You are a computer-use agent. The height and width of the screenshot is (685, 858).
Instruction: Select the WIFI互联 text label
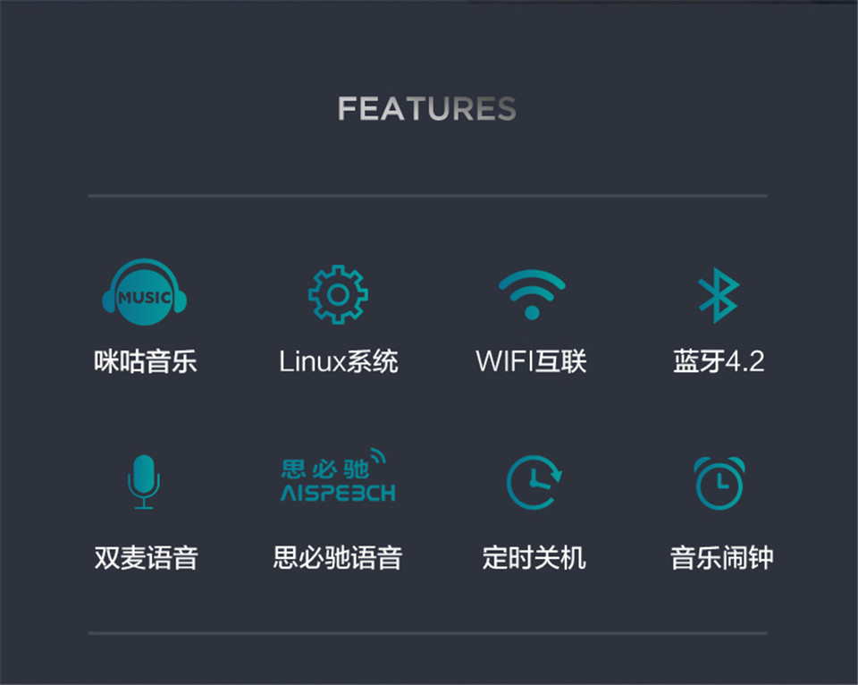point(531,361)
